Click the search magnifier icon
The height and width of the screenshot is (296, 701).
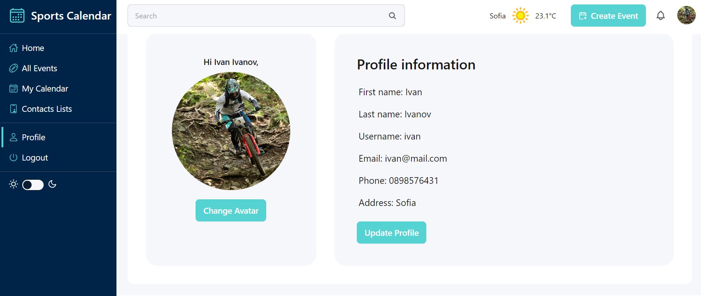(x=392, y=16)
